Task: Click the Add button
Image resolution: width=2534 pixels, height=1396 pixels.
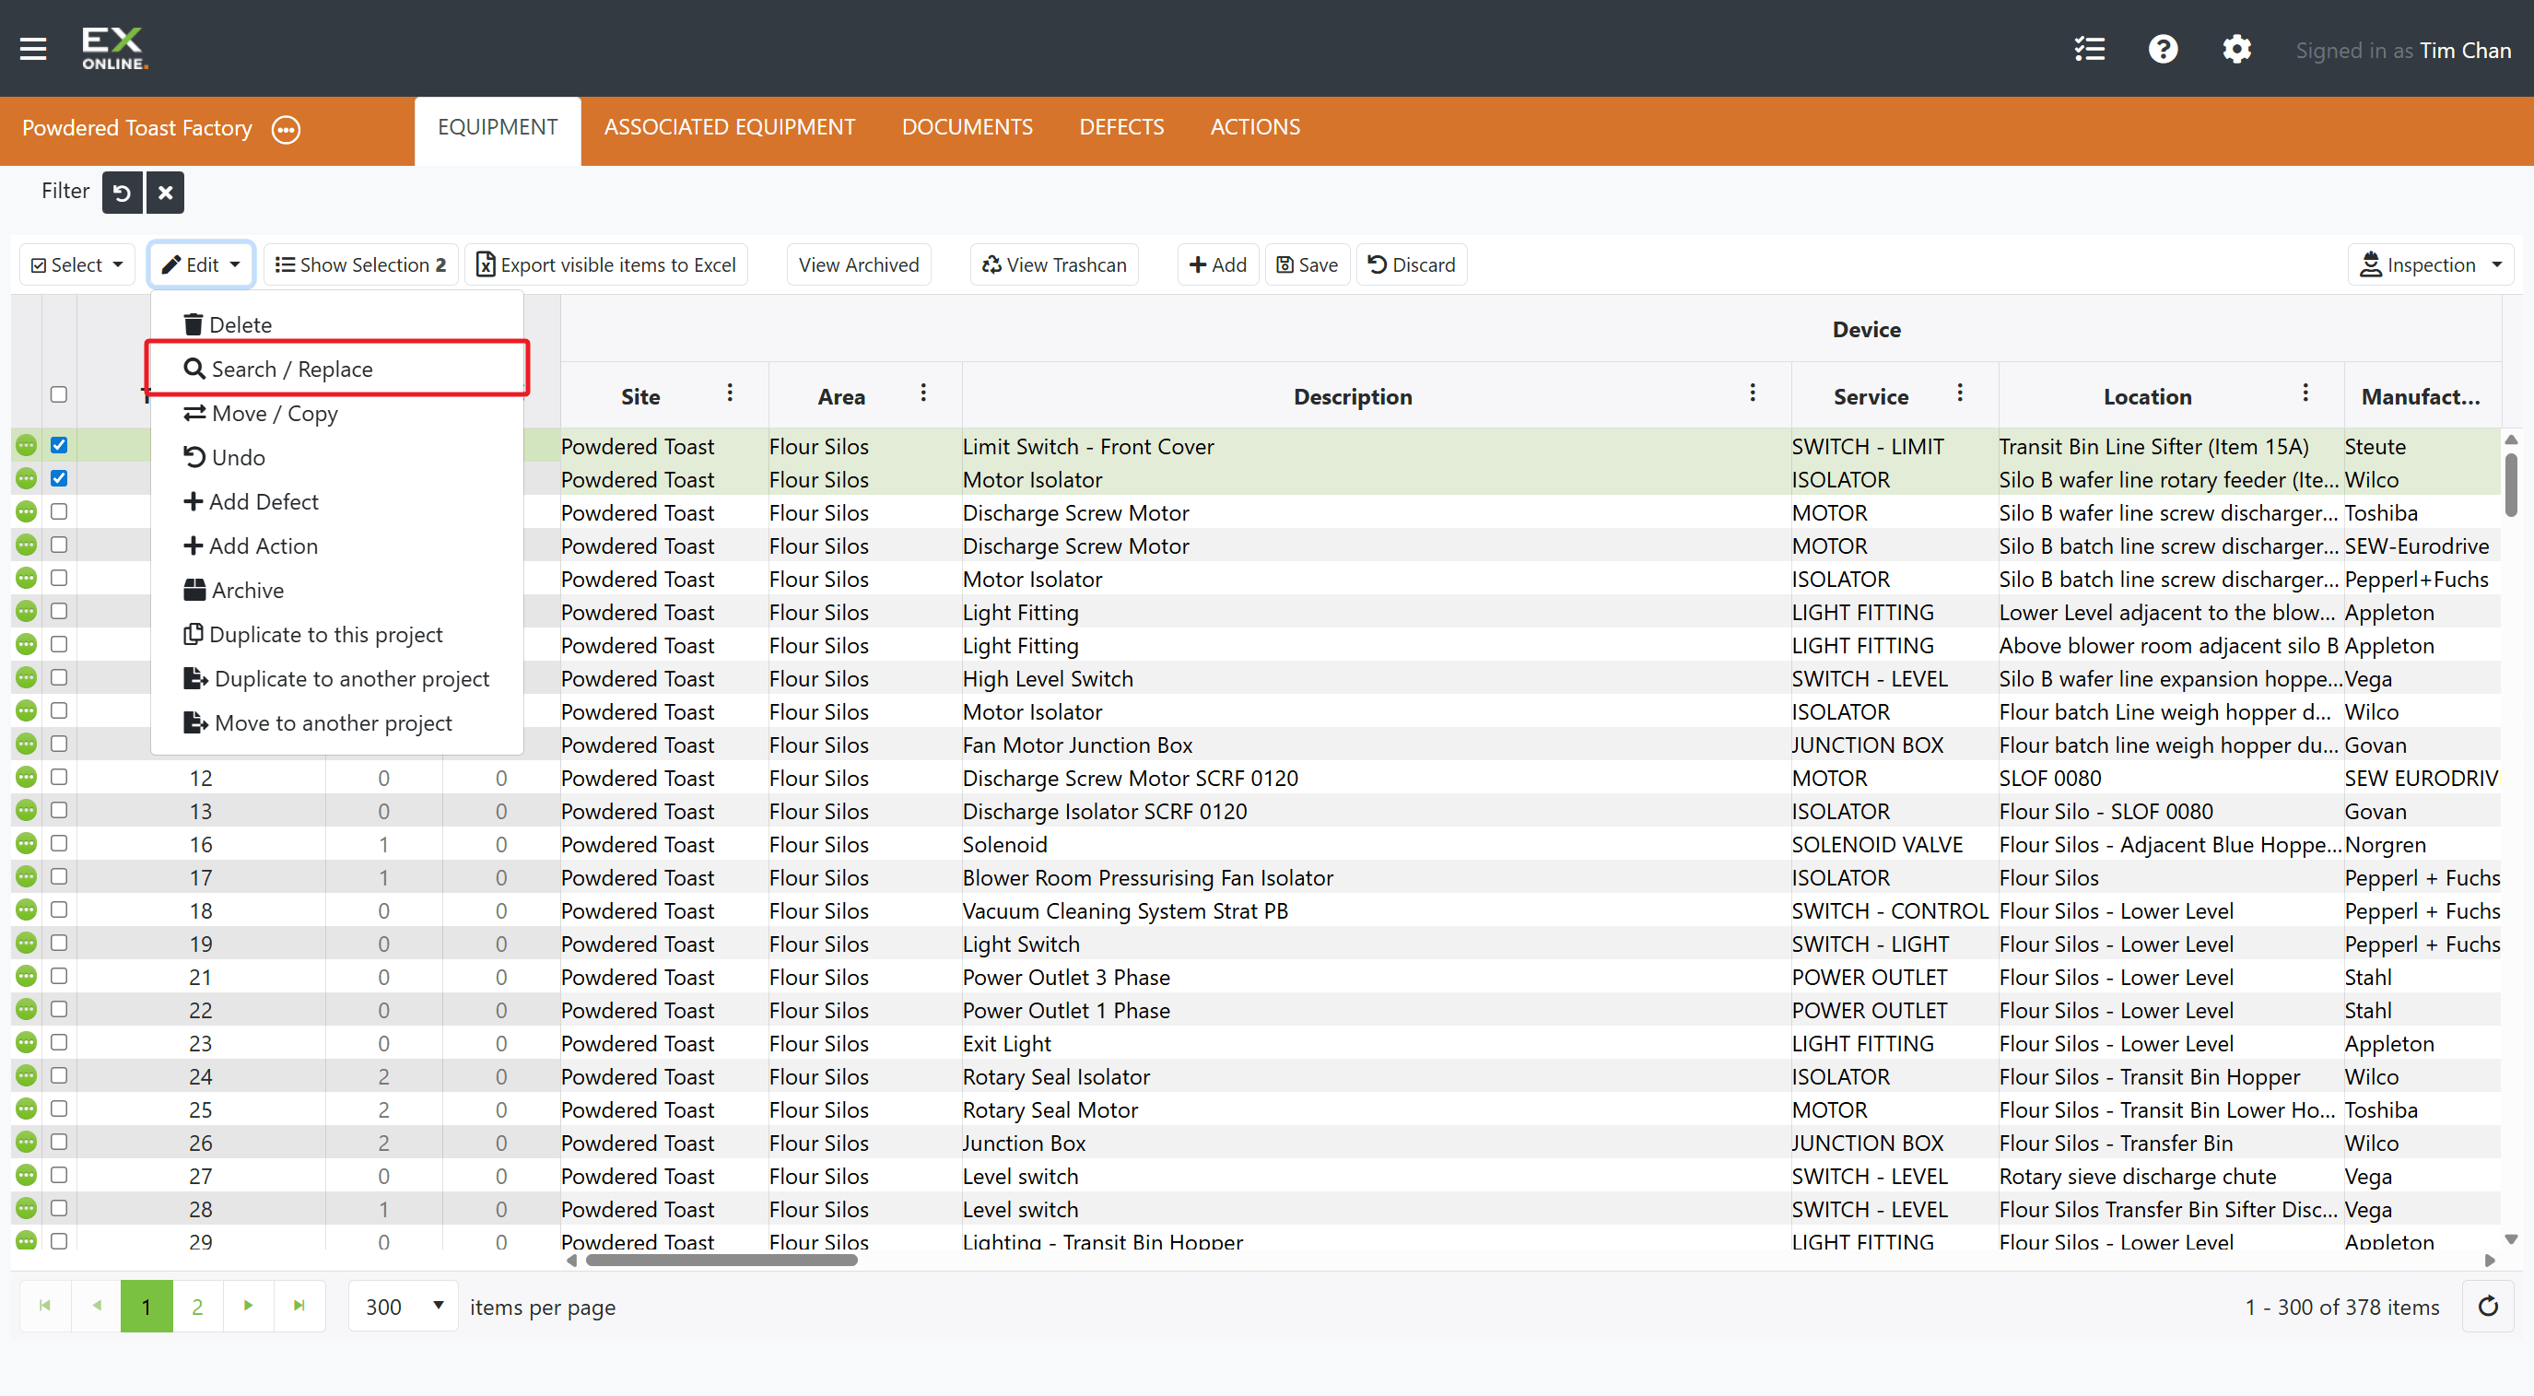Action: 1218,264
